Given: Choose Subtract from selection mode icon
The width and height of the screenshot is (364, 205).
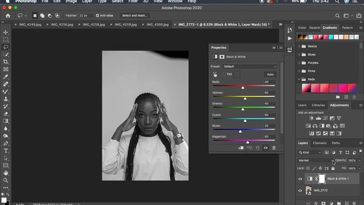Looking at the screenshot, I should tap(49, 15).
